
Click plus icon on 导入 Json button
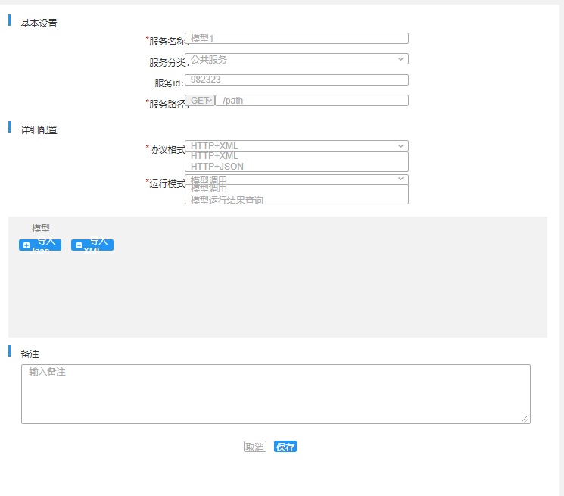(26, 245)
